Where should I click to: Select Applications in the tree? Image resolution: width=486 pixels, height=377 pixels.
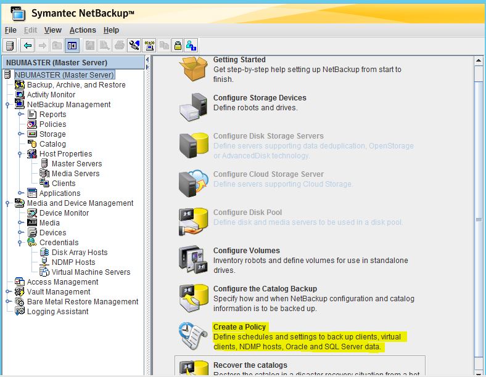coord(59,193)
